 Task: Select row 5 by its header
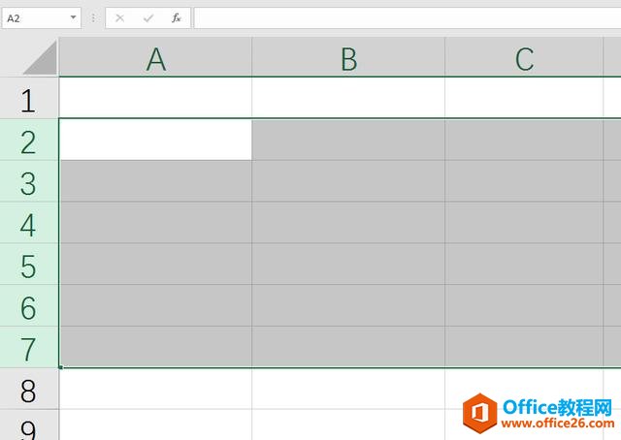28,266
